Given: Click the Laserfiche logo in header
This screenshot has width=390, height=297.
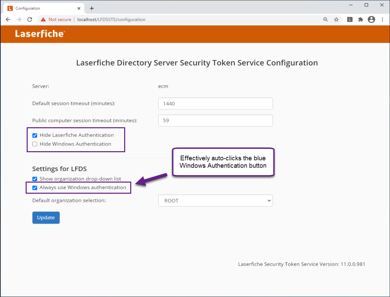Looking at the screenshot, I should click(40, 34).
